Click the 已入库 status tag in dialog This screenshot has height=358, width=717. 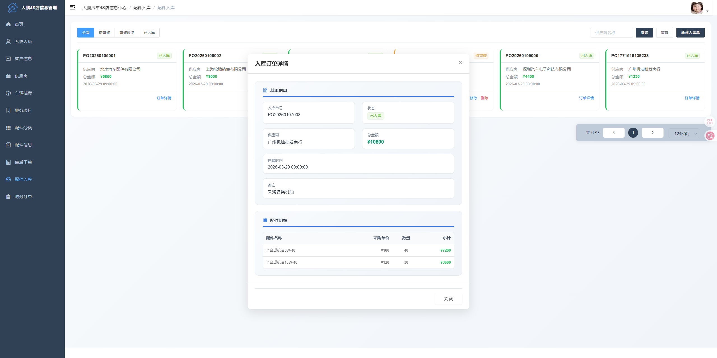click(x=376, y=116)
